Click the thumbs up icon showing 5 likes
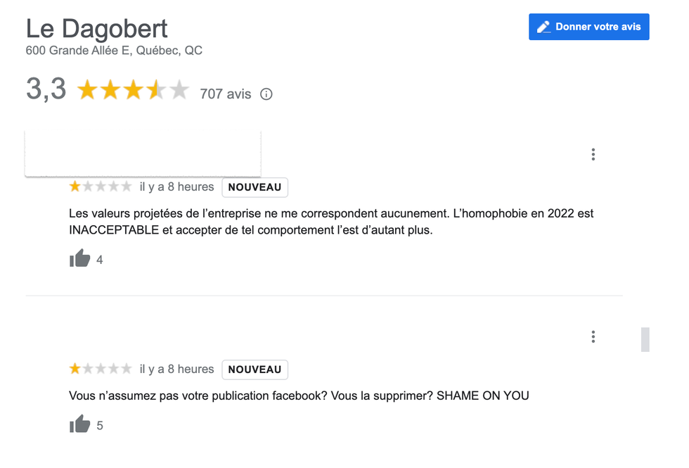689x468 pixels. (x=79, y=424)
